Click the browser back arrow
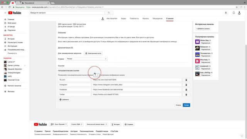This screenshot has width=247, height=139. click(2, 7)
